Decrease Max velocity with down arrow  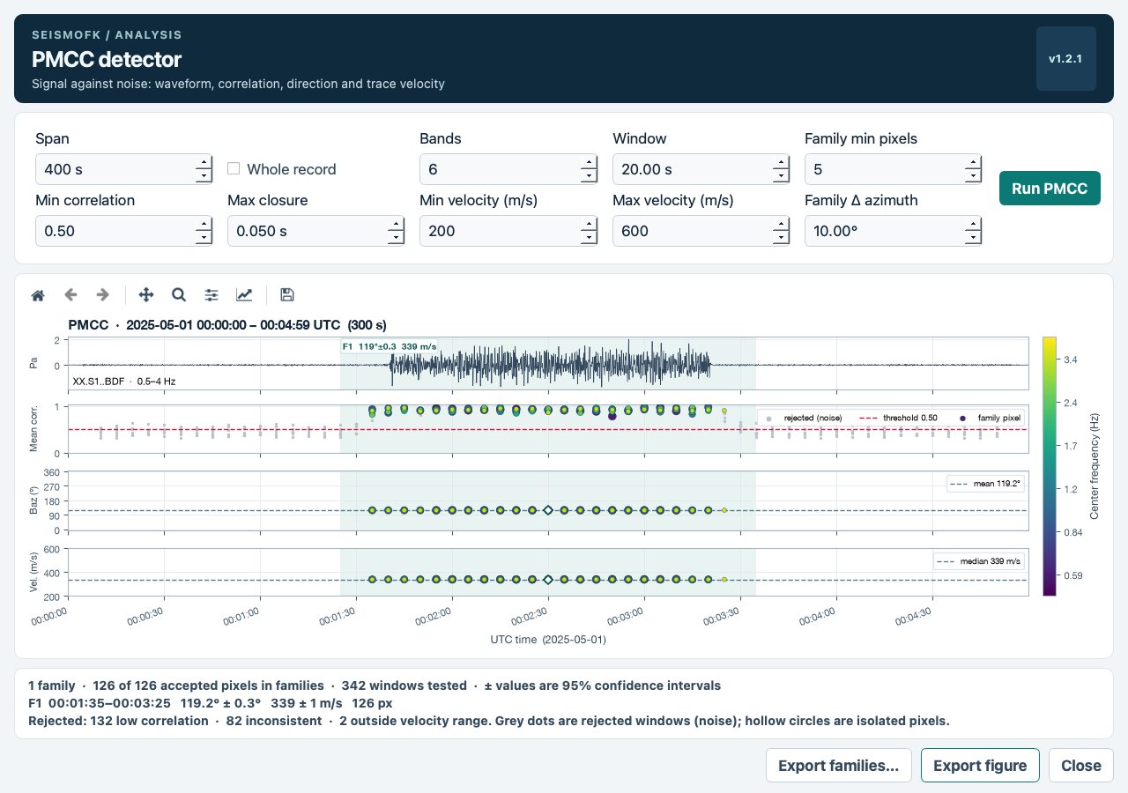click(x=780, y=238)
